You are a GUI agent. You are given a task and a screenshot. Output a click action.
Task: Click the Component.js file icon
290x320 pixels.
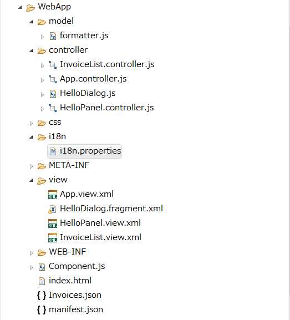pos(42,267)
